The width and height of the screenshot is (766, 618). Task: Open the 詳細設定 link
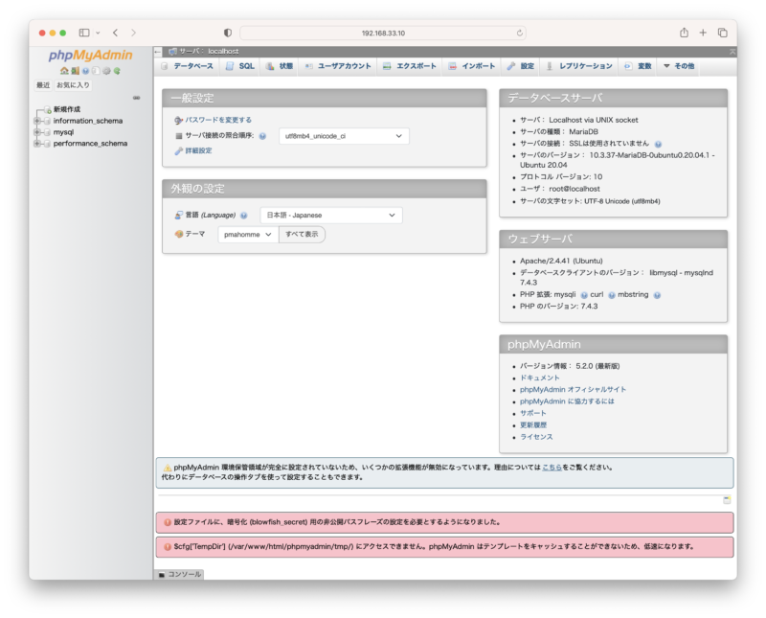(x=198, y=150)
